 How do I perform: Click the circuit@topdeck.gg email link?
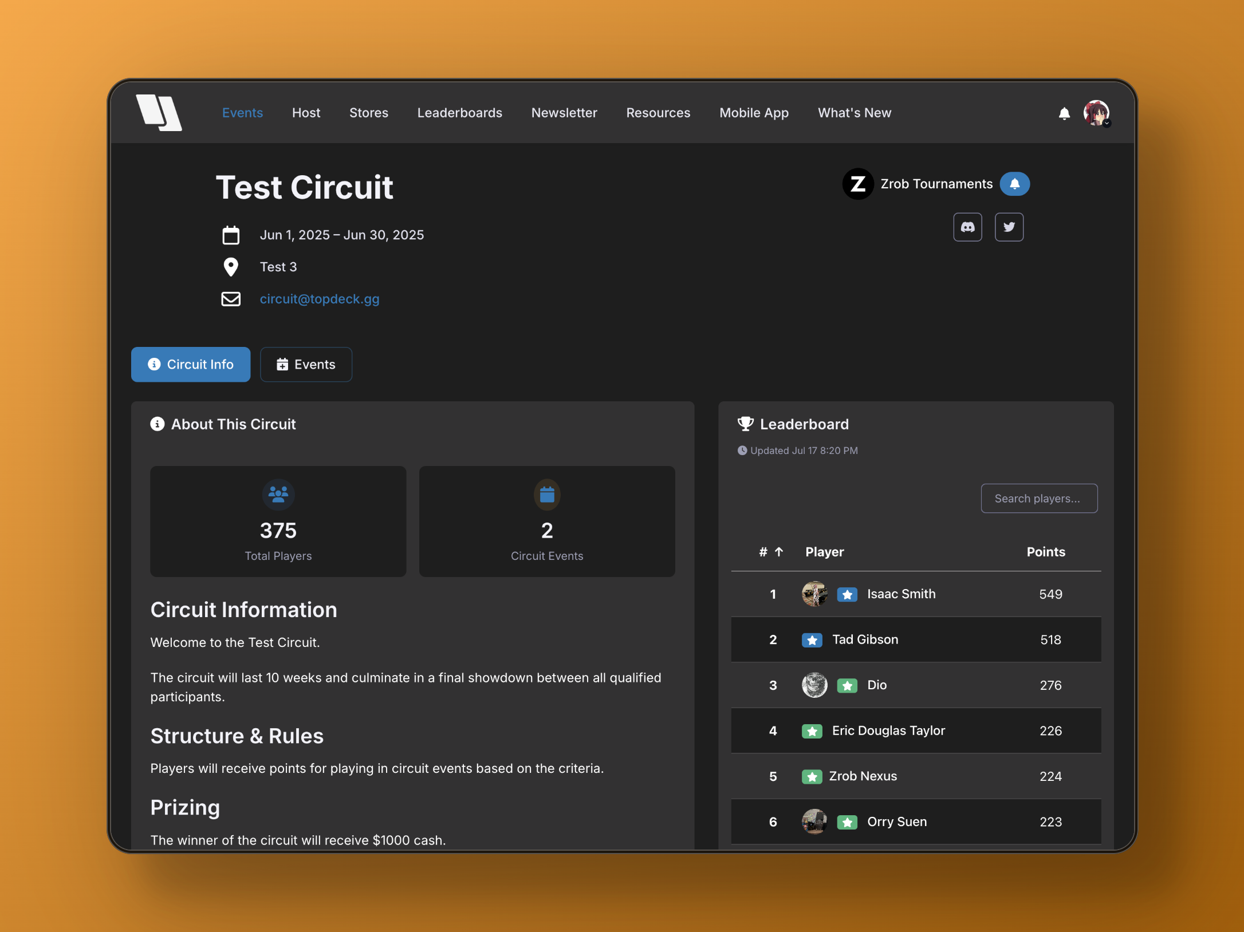(x=320, y=299)
